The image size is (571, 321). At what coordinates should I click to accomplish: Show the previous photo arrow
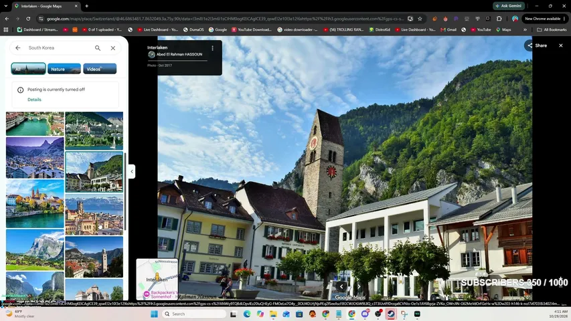click(x=341, y=286)
